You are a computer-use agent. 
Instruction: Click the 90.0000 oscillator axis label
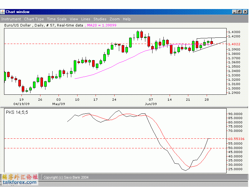(235, 114)
